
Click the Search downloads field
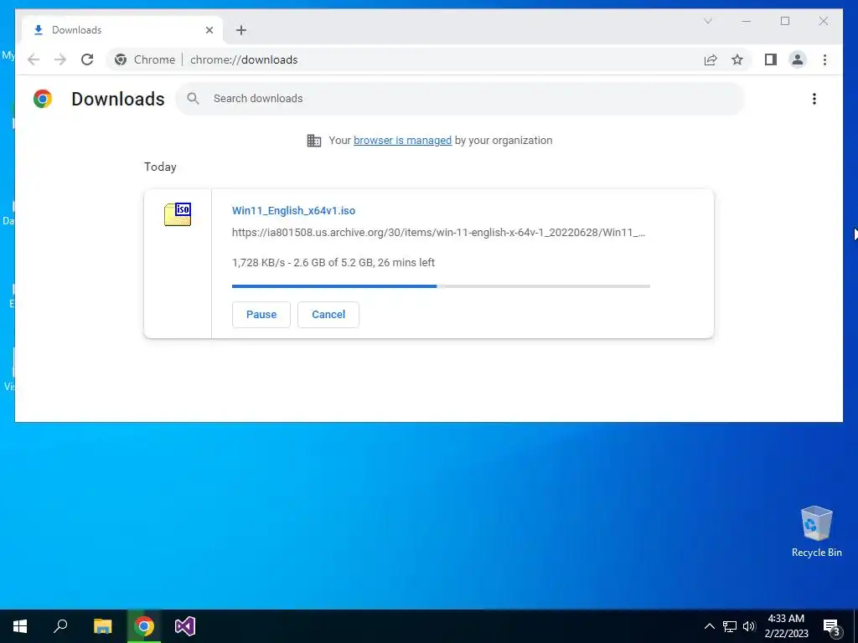(460, 99)
